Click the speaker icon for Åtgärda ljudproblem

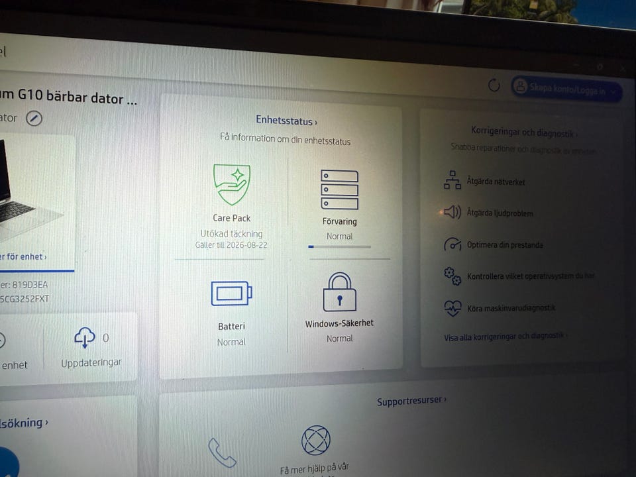[x=452, y=212]
